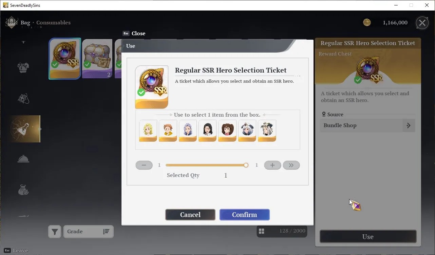Viewport: 435px width, 255px height.
Task: Open the gem materials category in sidebar
Action: pos(23,98)
